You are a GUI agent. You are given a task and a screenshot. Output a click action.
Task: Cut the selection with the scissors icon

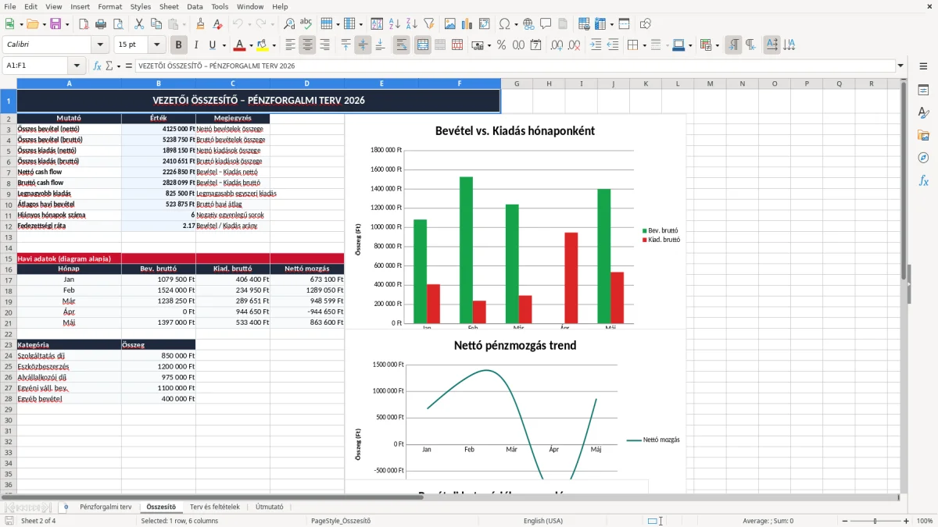(139, 24)
